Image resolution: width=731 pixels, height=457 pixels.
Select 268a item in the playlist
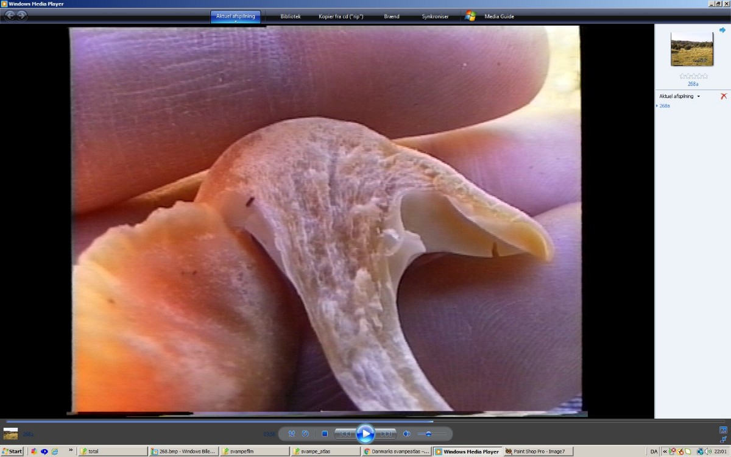(665, 106)
